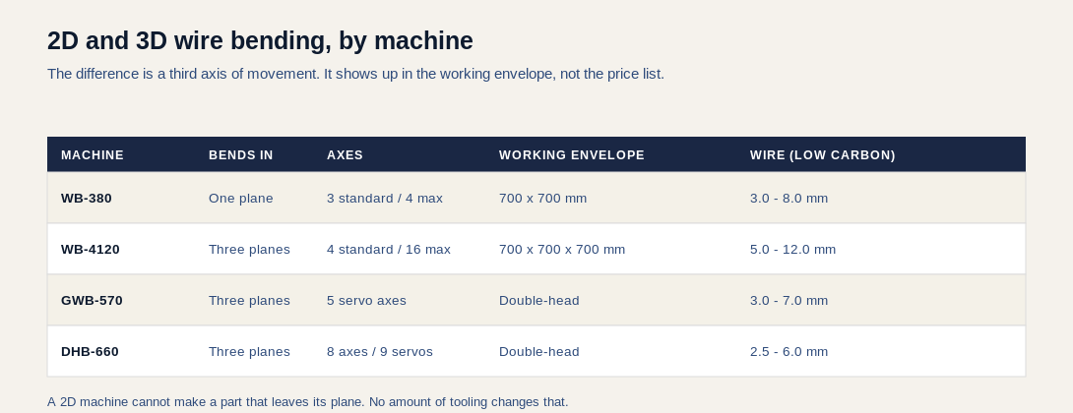Click the 'One plane' cell
This screenshot has width=1073, height=413.
(241, 199)
